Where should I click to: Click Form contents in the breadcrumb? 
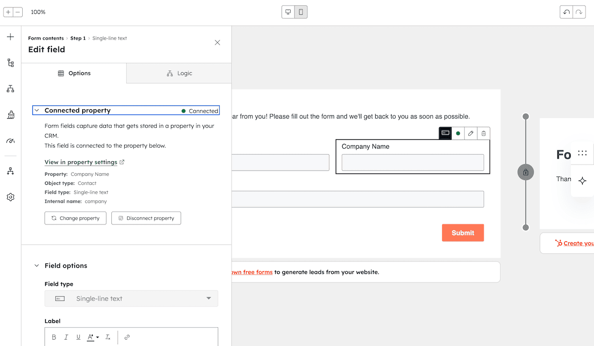[46, 38]
